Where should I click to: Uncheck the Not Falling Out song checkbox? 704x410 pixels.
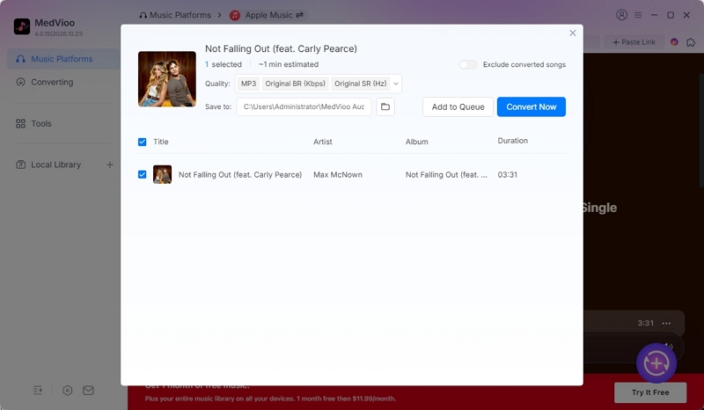pyautogui.click(x=142, y=175)
